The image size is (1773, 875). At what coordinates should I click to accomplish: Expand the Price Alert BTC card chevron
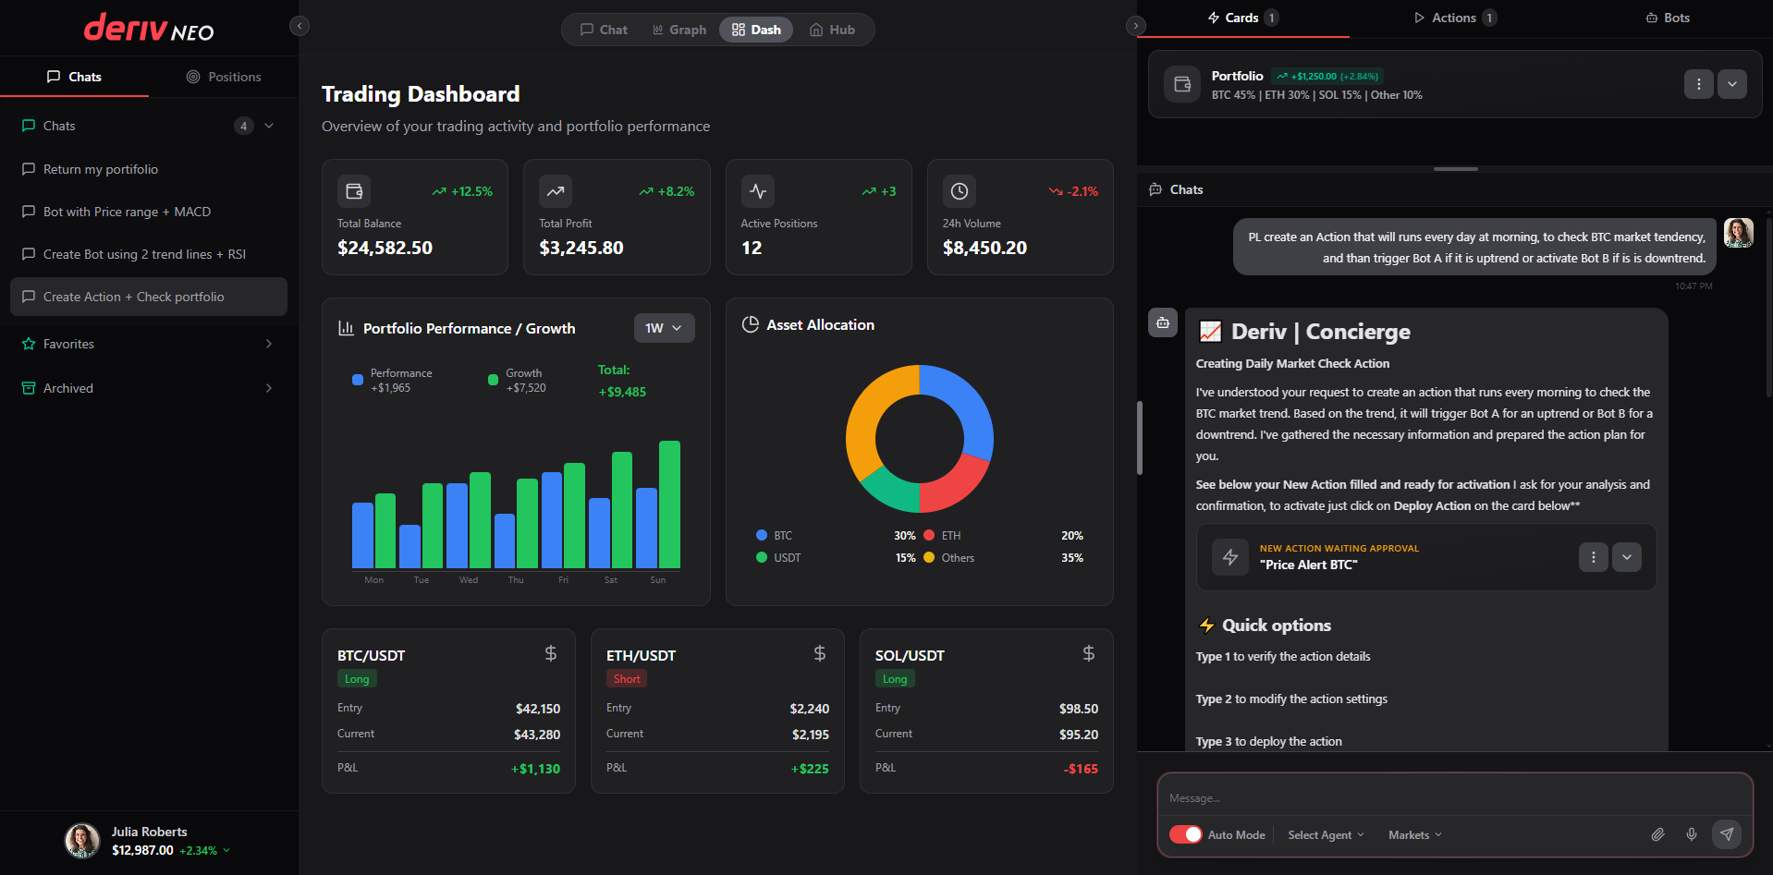coord(1627,557)
